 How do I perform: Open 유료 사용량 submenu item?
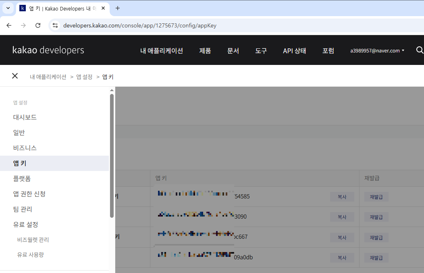31,254
